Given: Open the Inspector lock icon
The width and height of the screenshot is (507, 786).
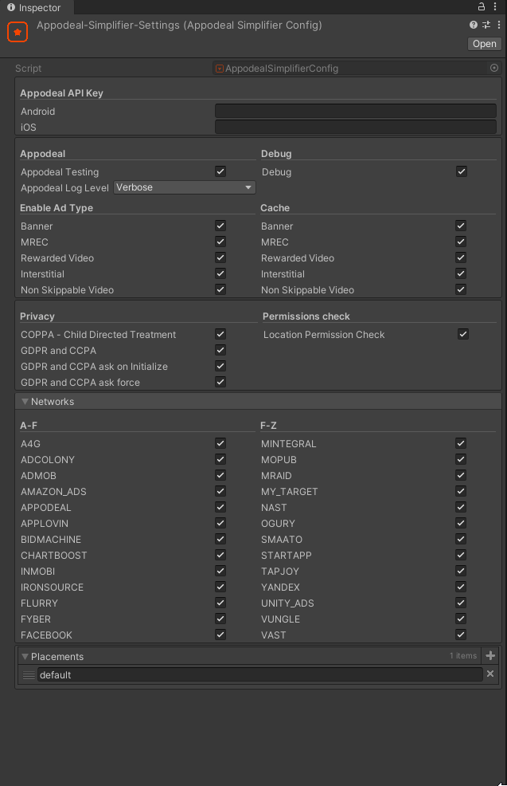Looking at the screenshot, I should click(x=482, y=7).
